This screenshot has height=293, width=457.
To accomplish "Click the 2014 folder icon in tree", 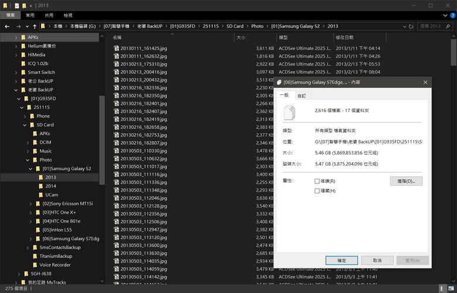I will 41,186.
